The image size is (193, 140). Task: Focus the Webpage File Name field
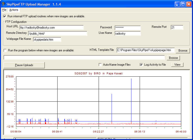click(x=47, y=39)
